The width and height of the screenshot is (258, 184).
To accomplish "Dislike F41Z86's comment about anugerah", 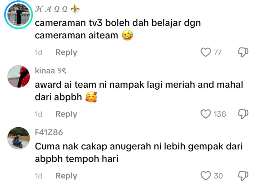I will [x=243, y=176].
